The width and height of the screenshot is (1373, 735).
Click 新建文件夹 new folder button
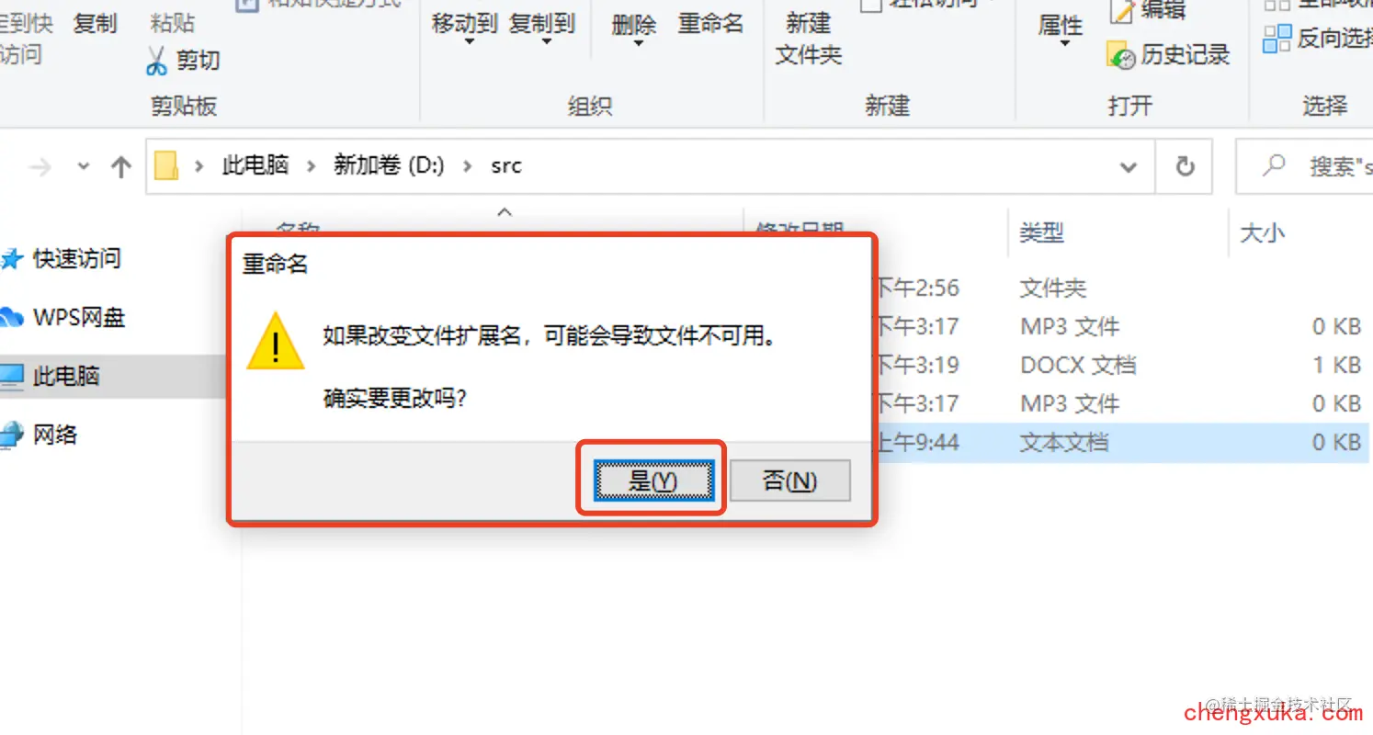point(809,39)
